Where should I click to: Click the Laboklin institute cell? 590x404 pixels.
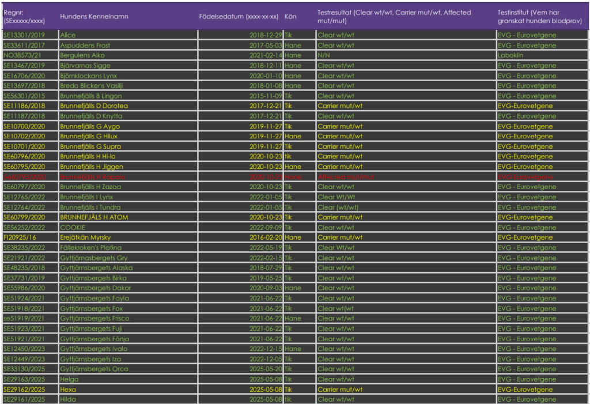tap(542, 55)
